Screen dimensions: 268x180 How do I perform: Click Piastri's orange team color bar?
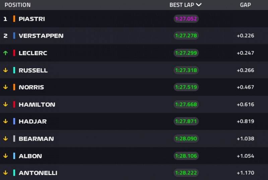coord(14,19)
